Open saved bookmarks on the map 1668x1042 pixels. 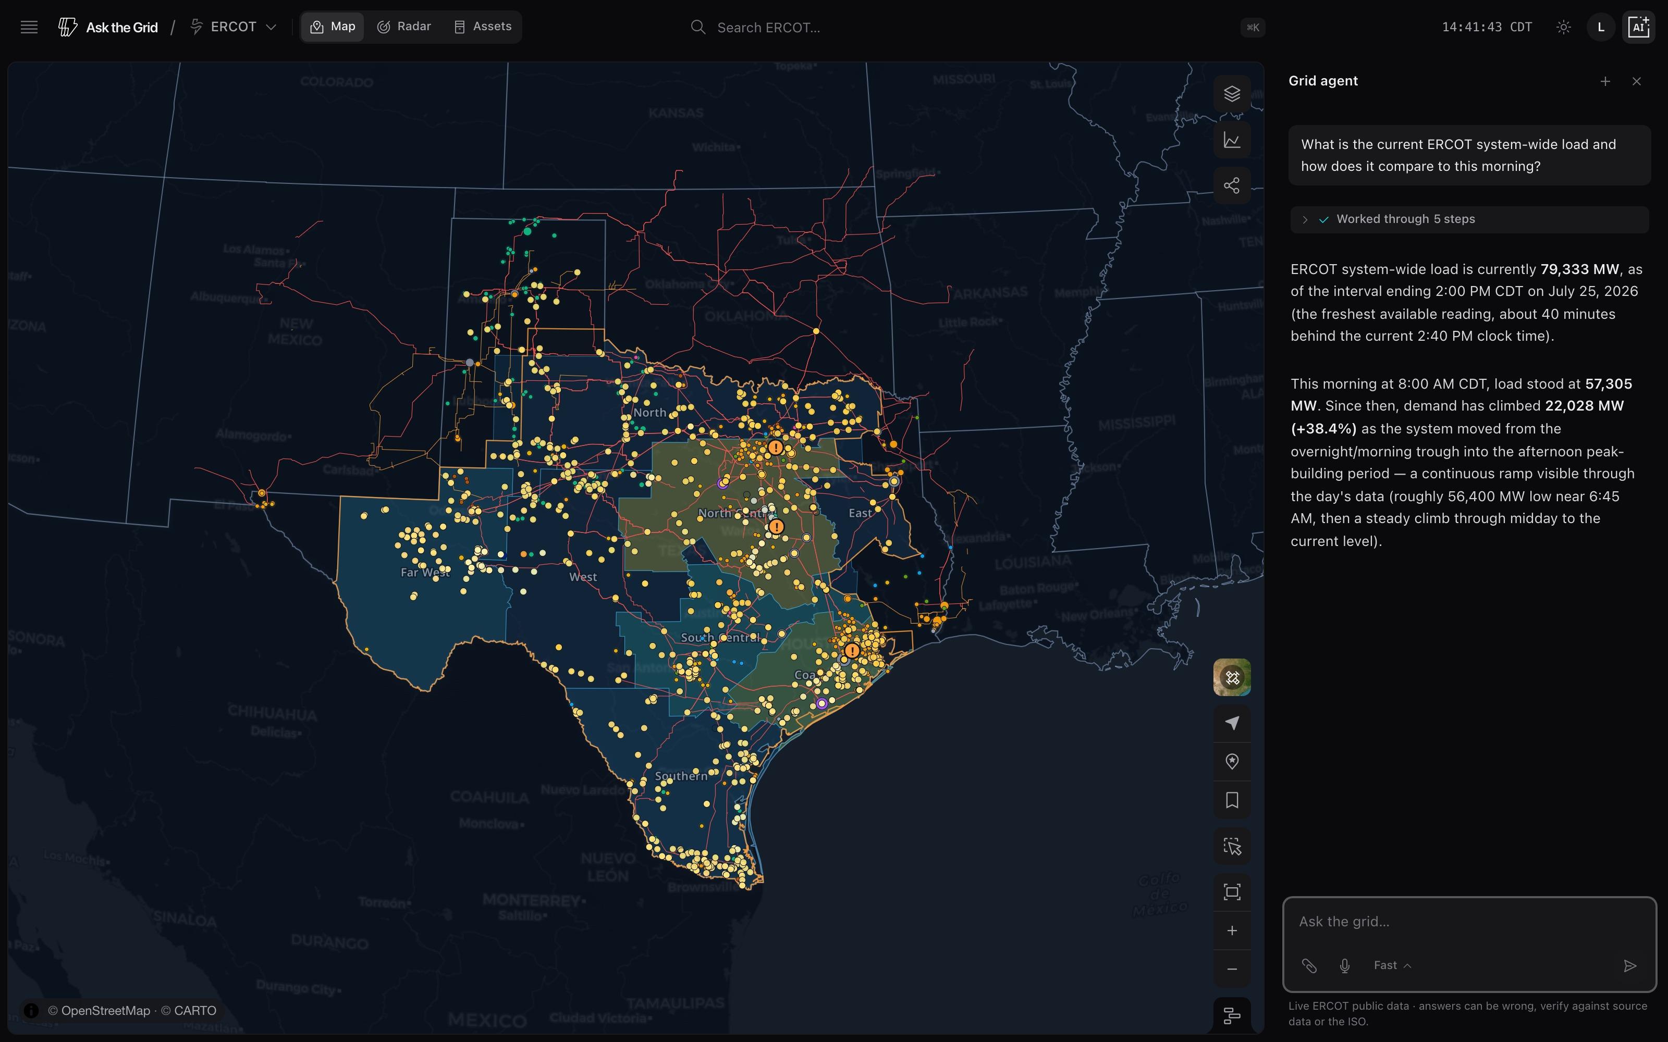(1232, 800)
